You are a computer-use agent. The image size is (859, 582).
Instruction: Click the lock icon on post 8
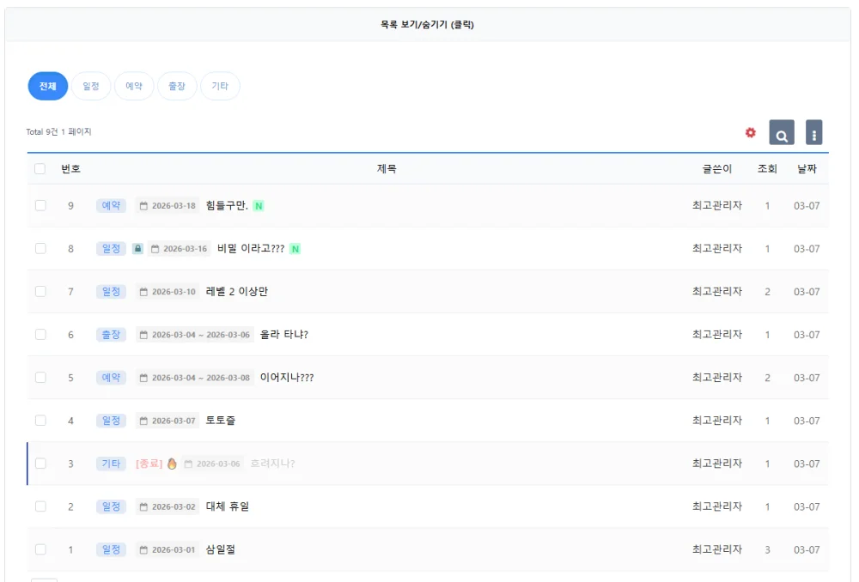tap(138, 249)
